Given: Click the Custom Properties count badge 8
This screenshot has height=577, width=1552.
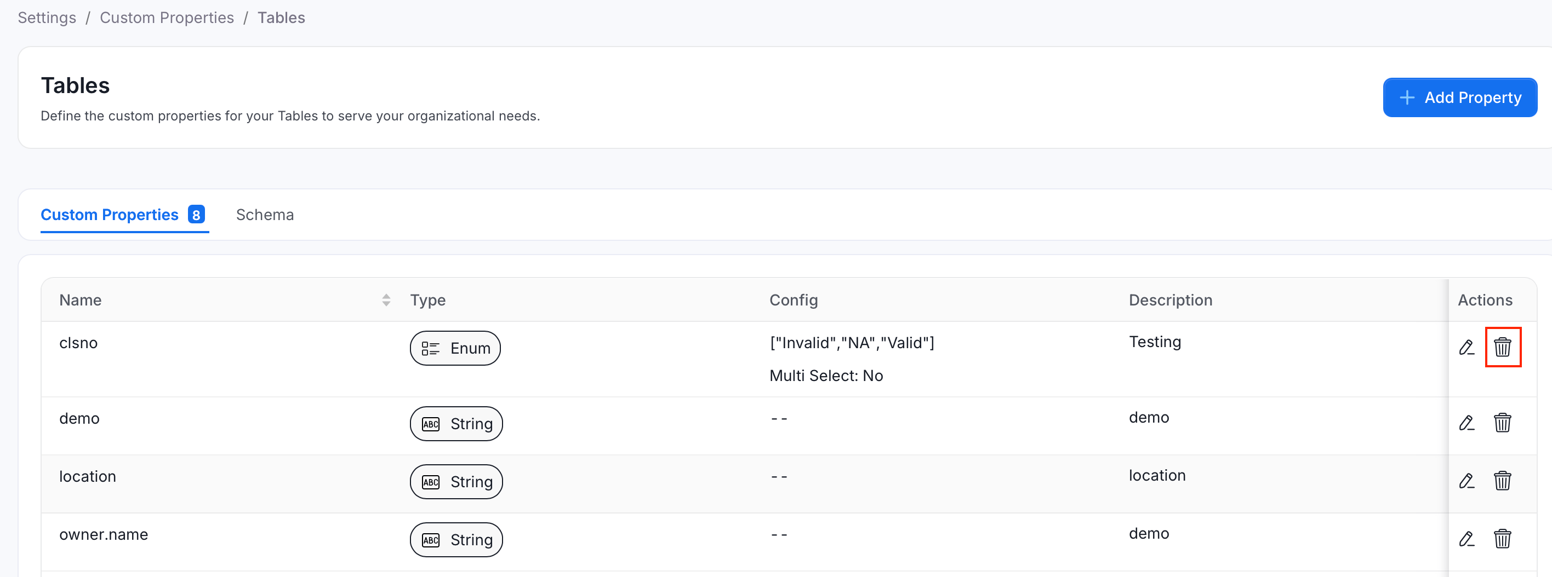Looking at the screenshot, I should [x=196, y=215].
